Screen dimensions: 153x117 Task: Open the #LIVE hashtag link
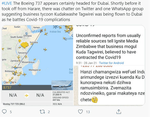pos(7,3)
